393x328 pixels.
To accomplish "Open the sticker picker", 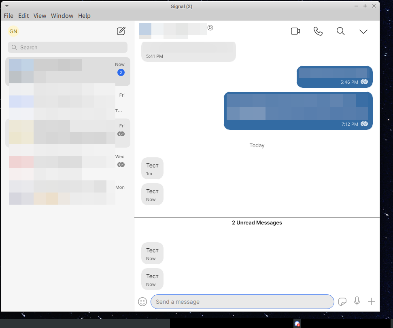I will pos(342,301).
